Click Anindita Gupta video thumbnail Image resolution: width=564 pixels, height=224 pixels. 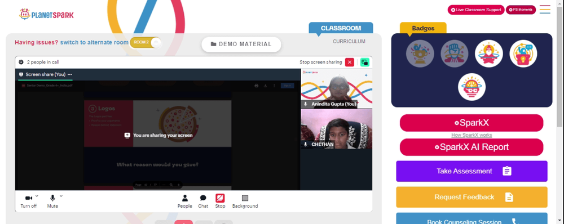(x=337, y=89)
